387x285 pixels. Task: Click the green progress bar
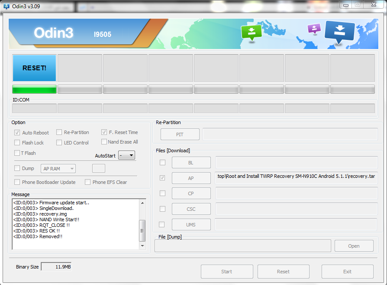(34, 89)
